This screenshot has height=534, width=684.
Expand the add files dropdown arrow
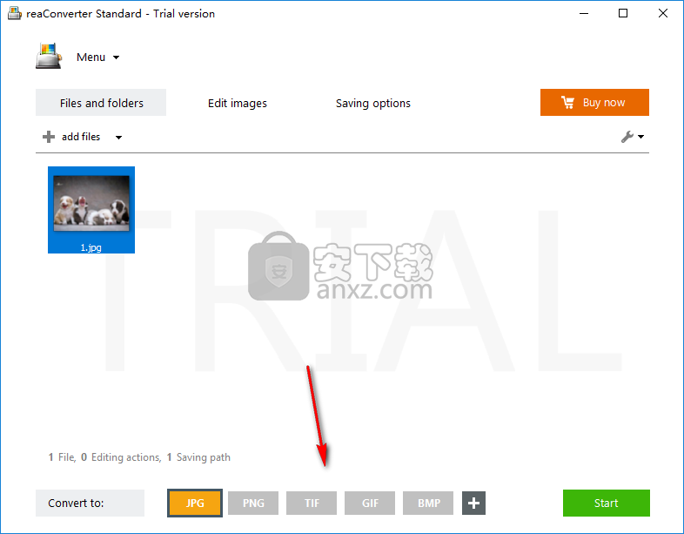click(118, 137)
